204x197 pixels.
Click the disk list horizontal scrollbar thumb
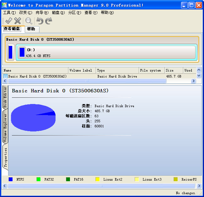pyautogui.click(x=87, y=81)
